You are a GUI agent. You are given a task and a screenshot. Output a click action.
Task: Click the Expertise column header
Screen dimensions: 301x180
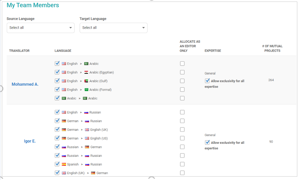[213, 51]
